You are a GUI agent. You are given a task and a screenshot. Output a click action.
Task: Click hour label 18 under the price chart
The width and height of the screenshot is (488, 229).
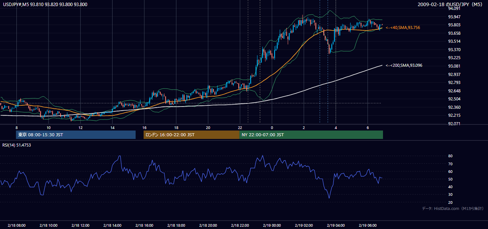pos(176,127)
